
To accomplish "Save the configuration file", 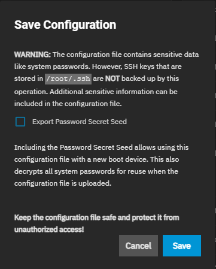I will (x=182, y=246).
